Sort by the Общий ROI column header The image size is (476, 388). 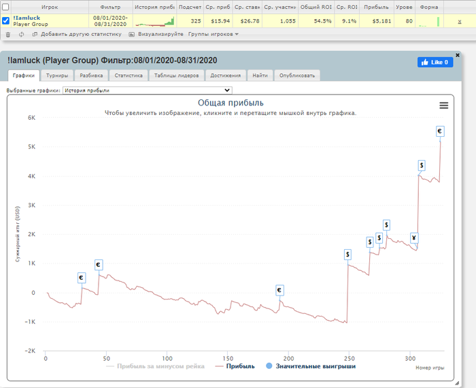pyautogui.click(x=316, y=7)
